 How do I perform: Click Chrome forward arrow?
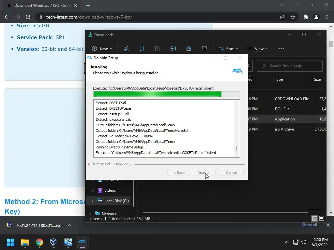pos(18,17)
